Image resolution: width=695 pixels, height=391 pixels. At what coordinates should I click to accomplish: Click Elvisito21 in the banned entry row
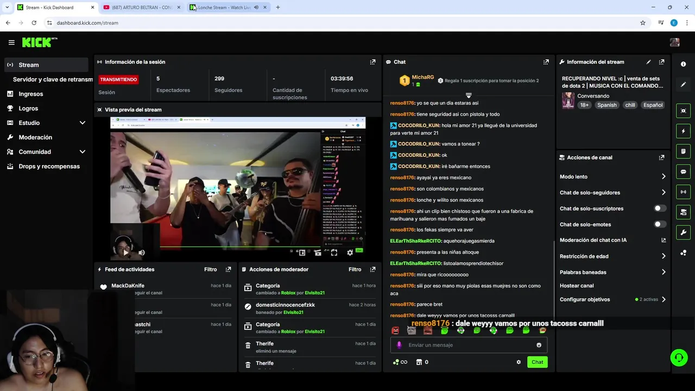(x=293, y=312)
